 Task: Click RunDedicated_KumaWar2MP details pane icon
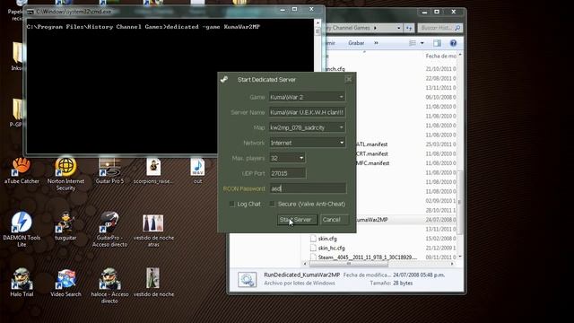248,279
